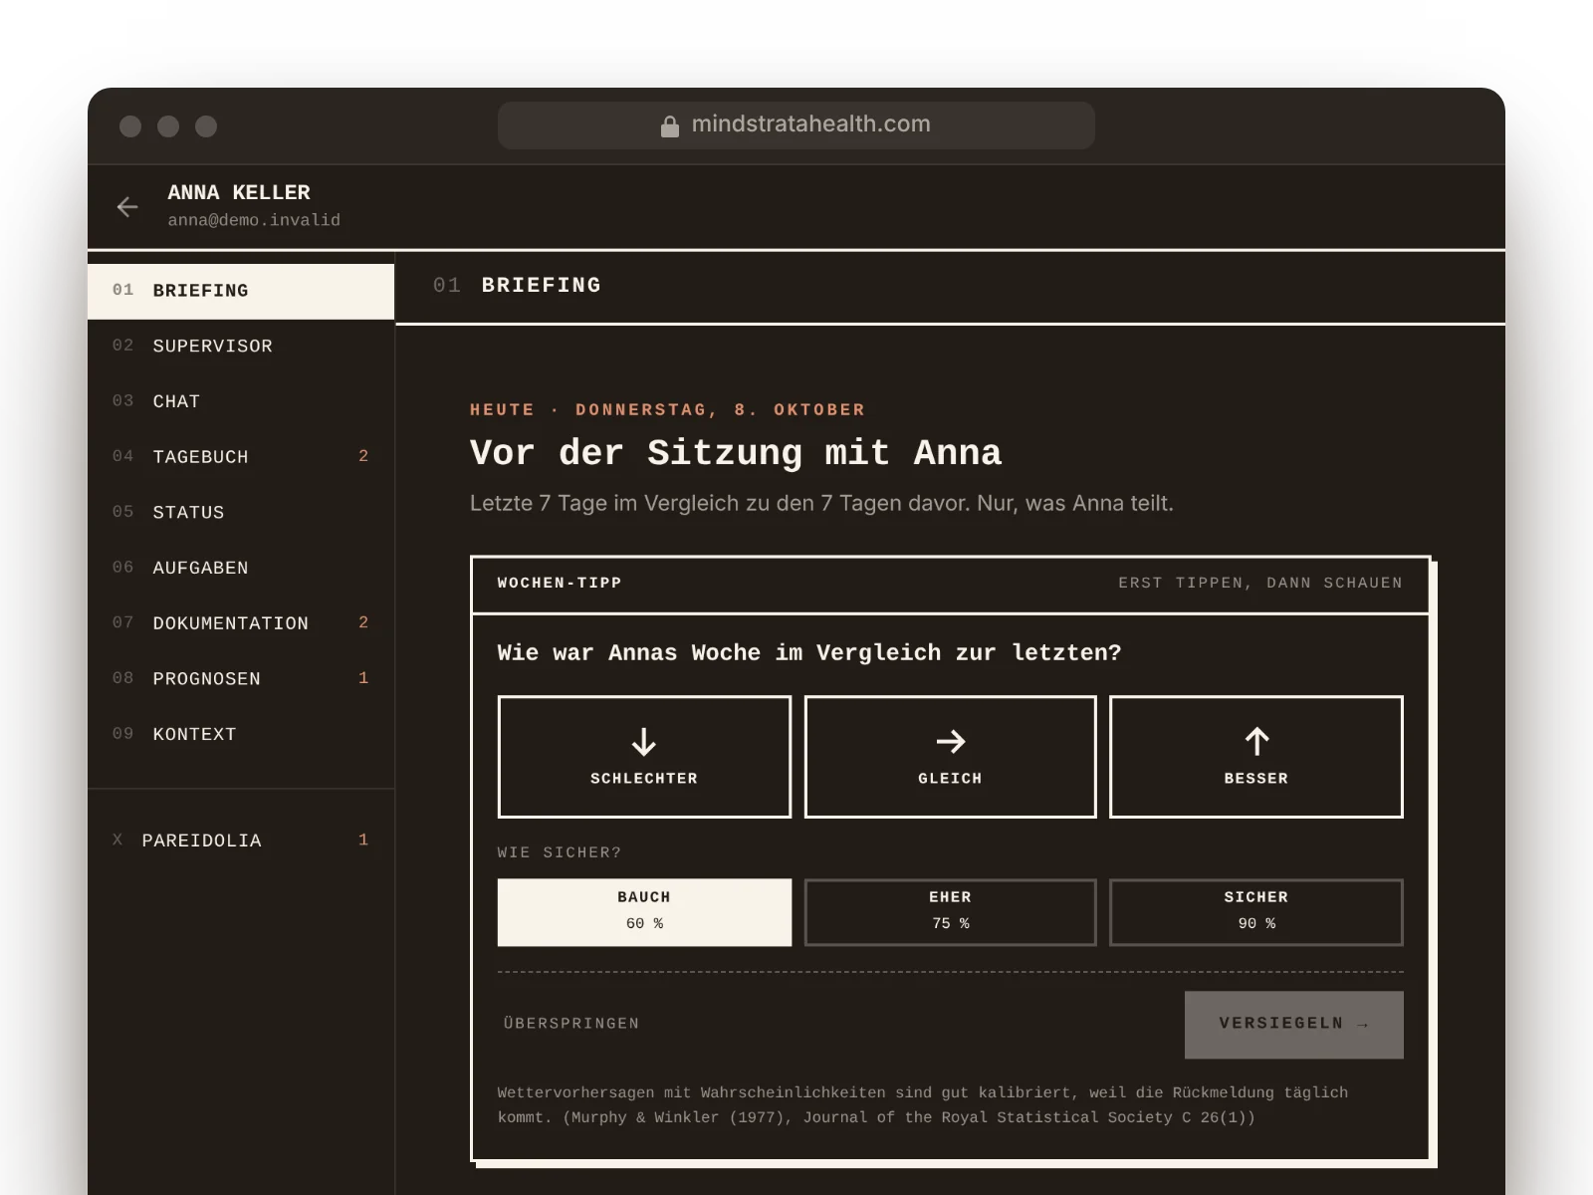
Task: Click the Anna Keller name header
Action: click(x=239, y=193)
